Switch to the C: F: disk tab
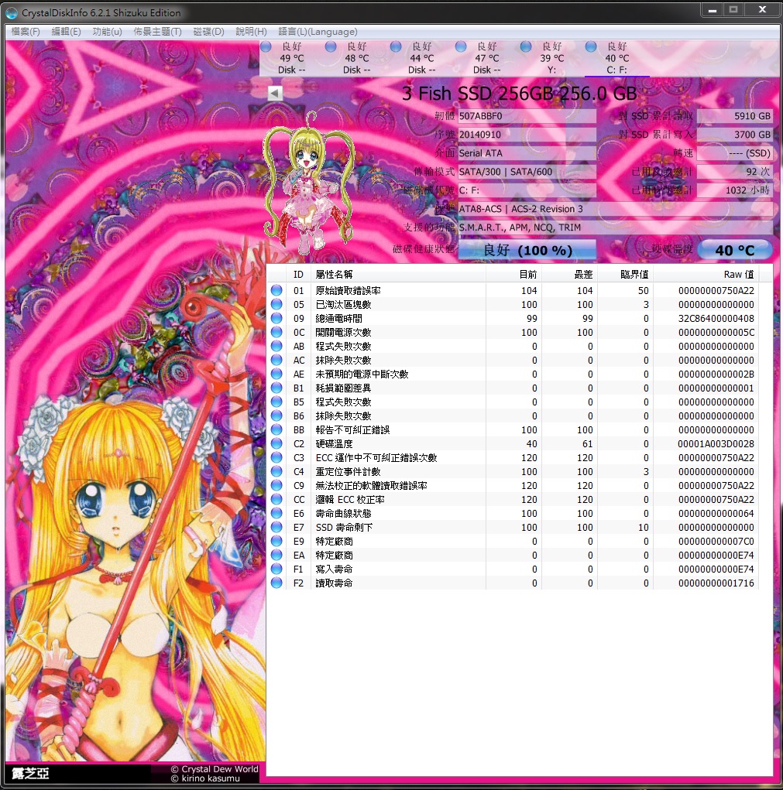The height and width of the screenshot is (790, 783). pos(617,59)
